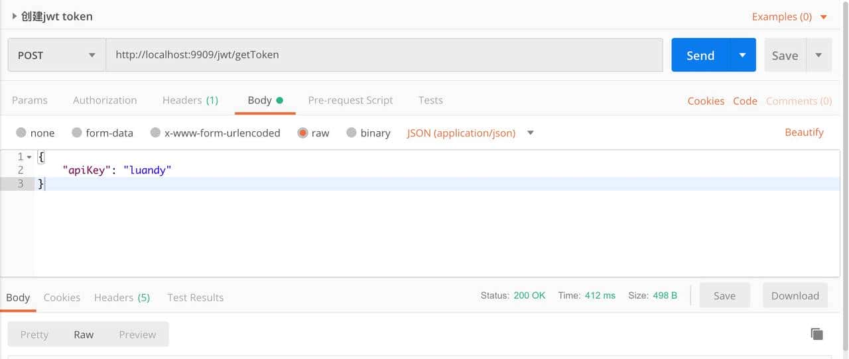The width and height of the screenshot is (849, 359).
Task: Switch to the Authorization tab
Action: click(x=105, y=100)
